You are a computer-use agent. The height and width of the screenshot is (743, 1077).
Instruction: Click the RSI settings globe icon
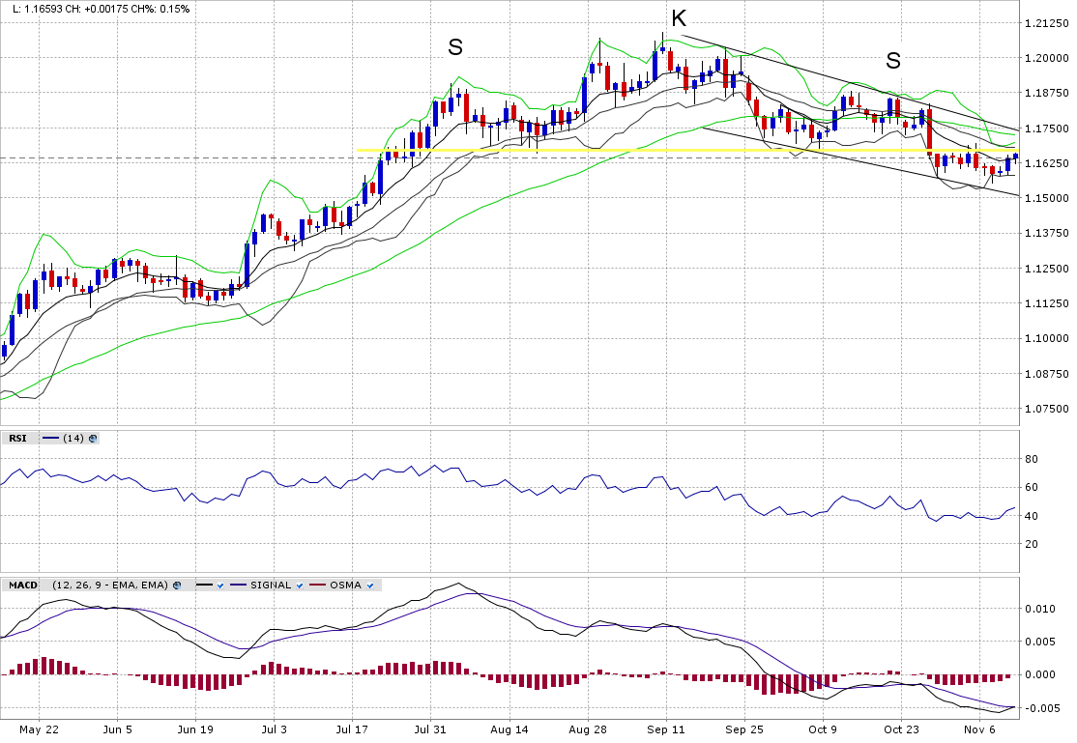click(93, 439)
